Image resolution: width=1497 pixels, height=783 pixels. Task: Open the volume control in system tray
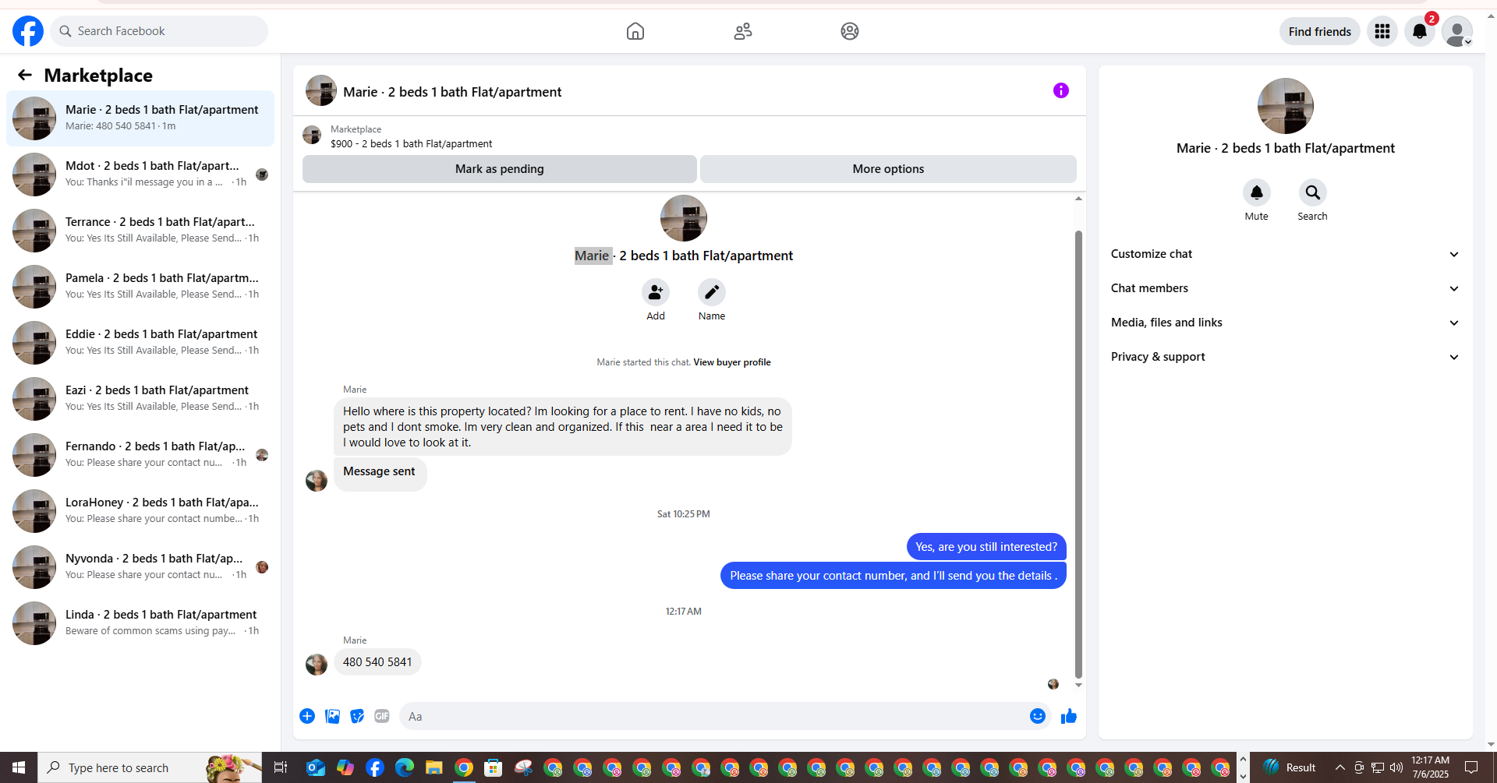pos(1396,768)
